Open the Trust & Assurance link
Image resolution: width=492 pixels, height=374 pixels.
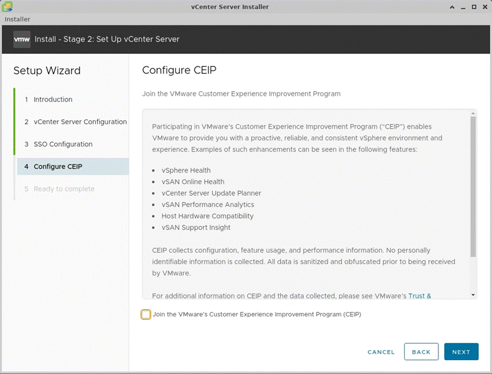click(x=419, y=296)
